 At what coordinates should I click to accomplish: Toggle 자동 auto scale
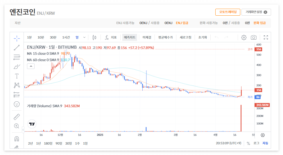point(265,143)
